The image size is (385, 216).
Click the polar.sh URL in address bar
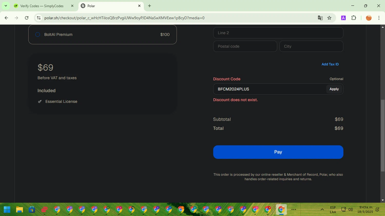click(x=124, y=18)
